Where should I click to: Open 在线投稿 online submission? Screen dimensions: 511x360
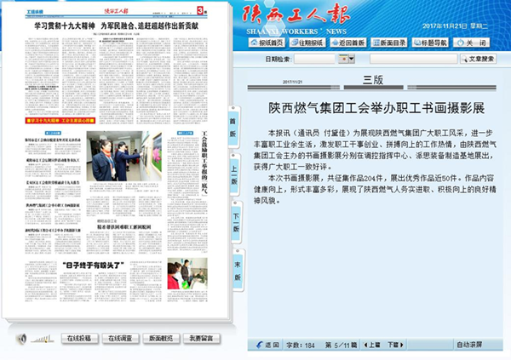coord(79,339)
